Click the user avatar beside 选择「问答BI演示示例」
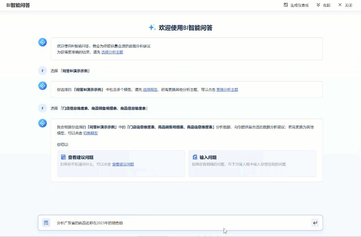 [x=42, y=71]
